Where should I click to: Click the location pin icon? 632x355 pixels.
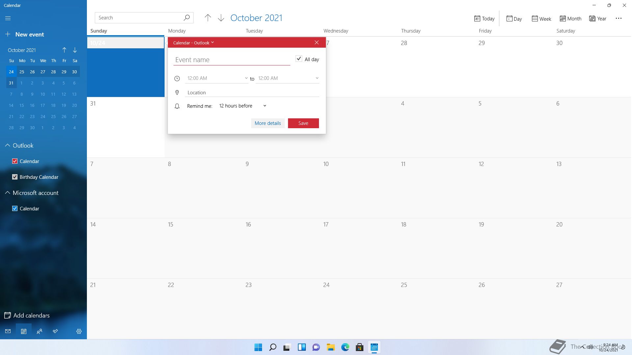point(177,93)
